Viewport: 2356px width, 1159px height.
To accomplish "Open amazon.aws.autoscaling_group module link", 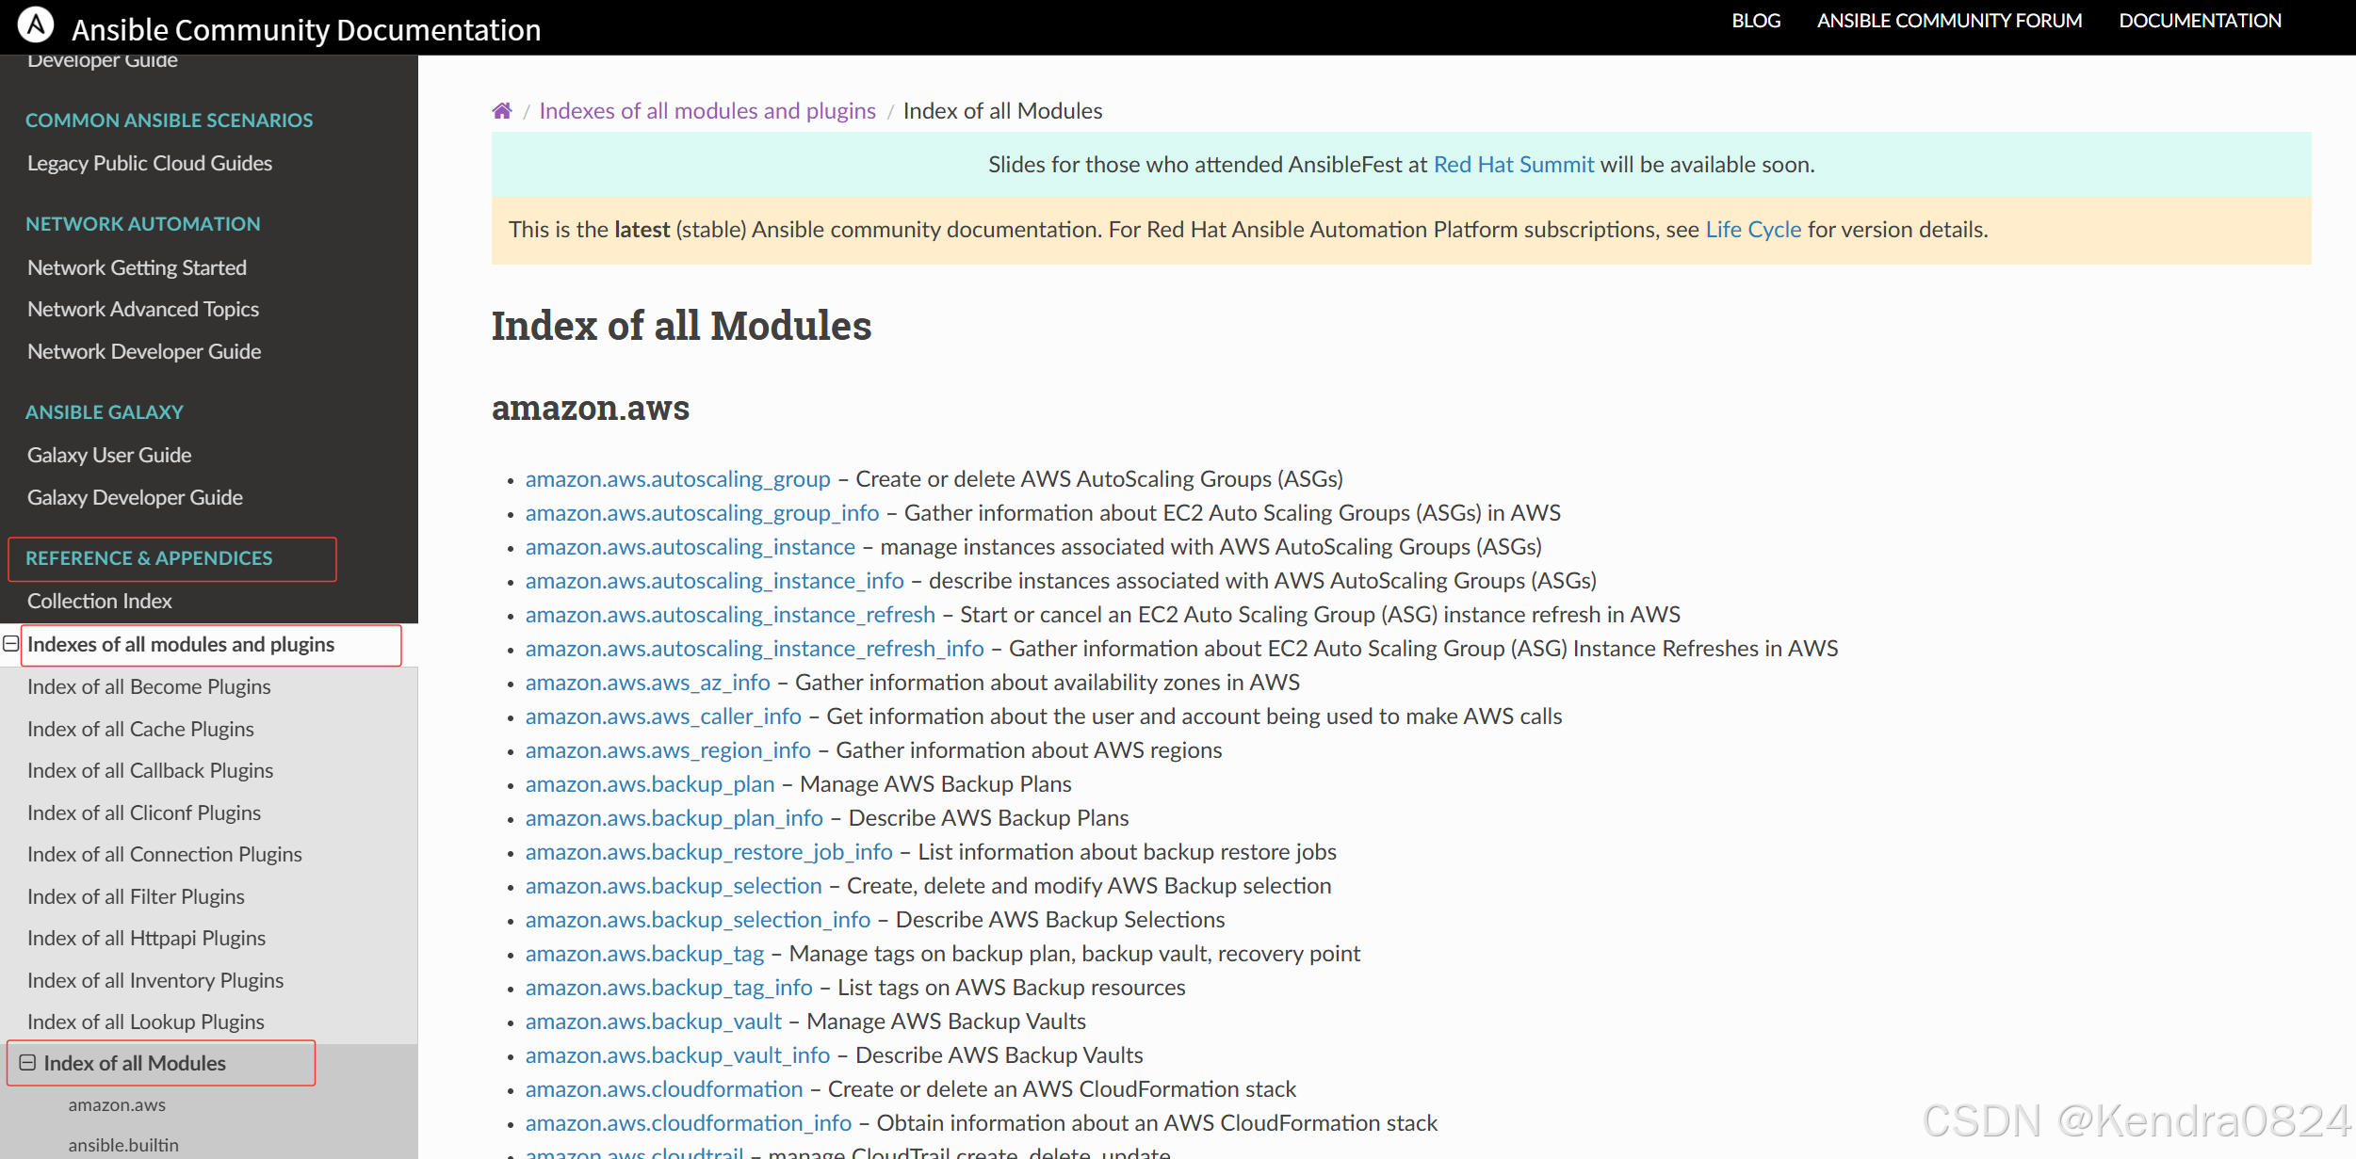I will (677, 479).
